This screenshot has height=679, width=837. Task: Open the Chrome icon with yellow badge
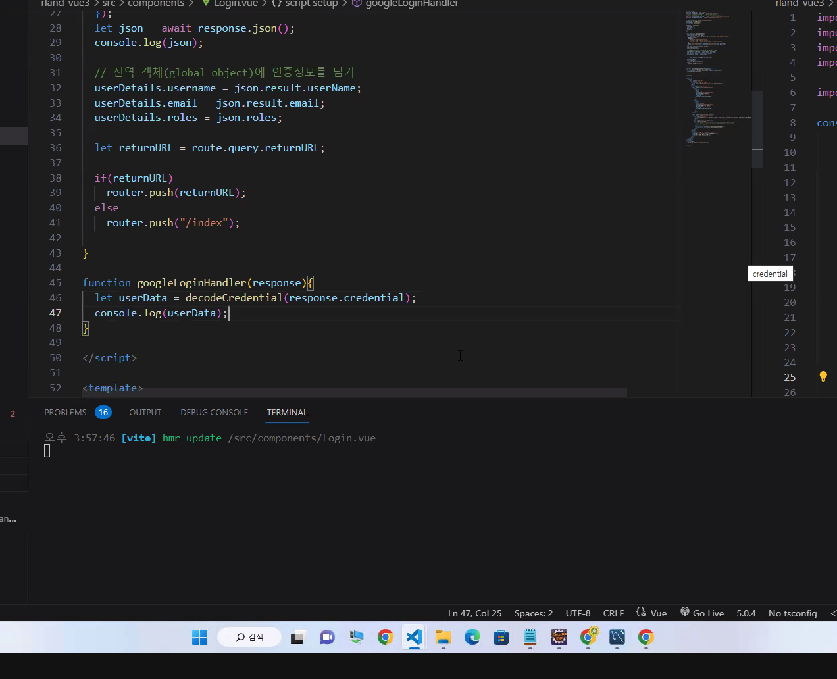click(589, 636)
